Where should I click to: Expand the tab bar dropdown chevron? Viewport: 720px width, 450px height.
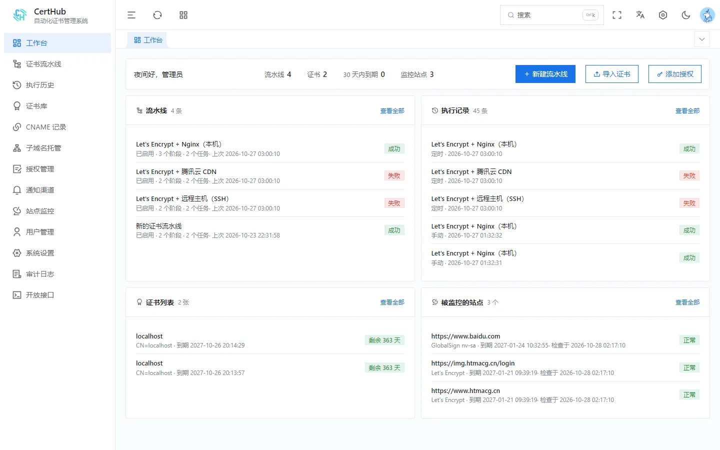click(x=702, y=39)
